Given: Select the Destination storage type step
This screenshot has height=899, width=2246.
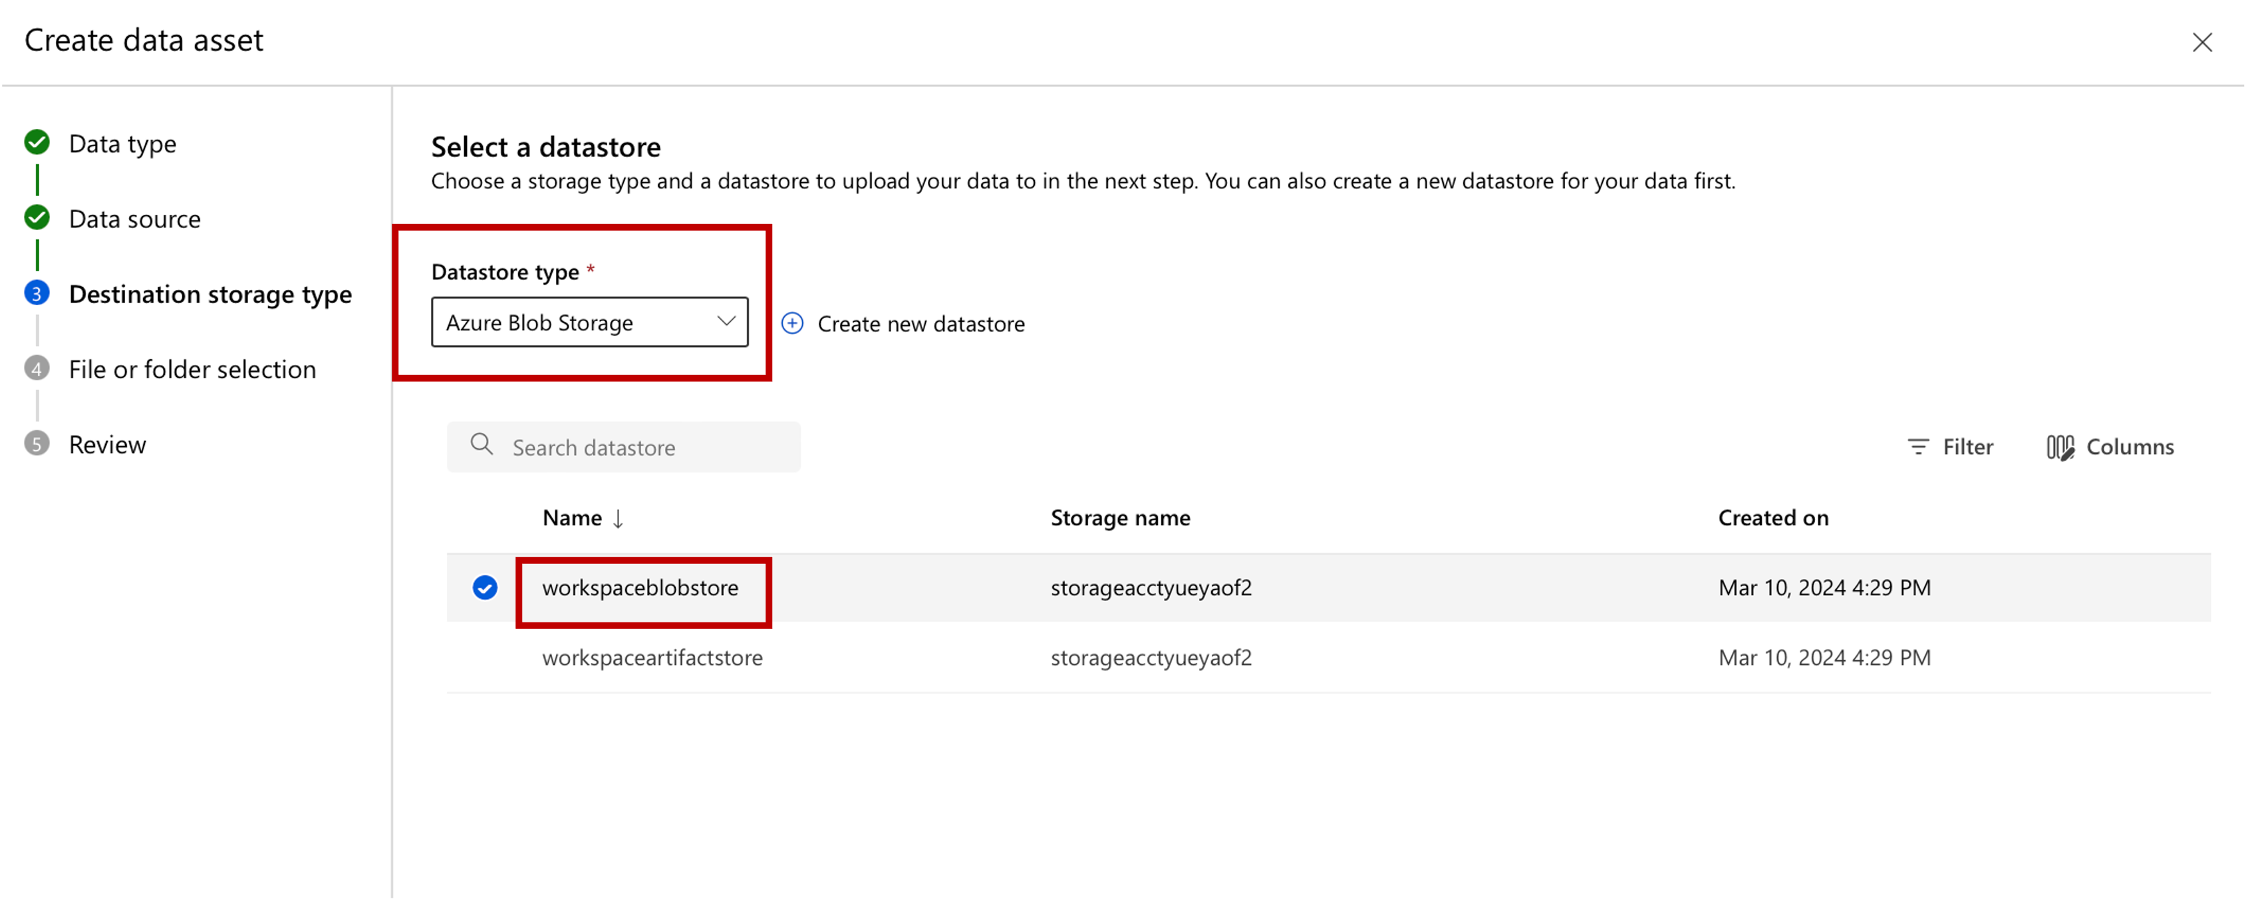Looking at the screenshot, I should click(210, 295).
